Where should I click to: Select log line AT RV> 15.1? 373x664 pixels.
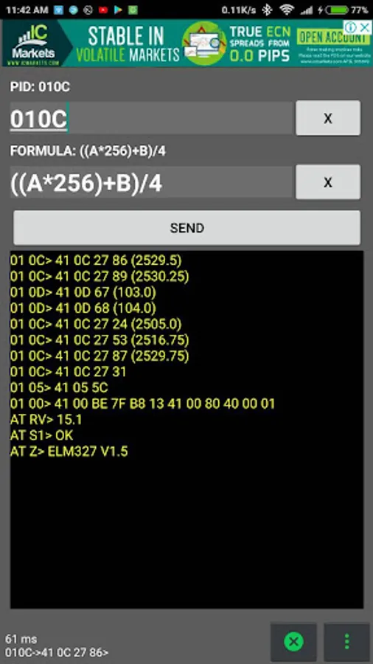coord(46,420)
